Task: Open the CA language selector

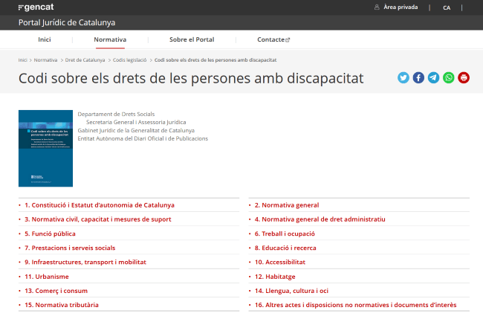Action: 447,7
